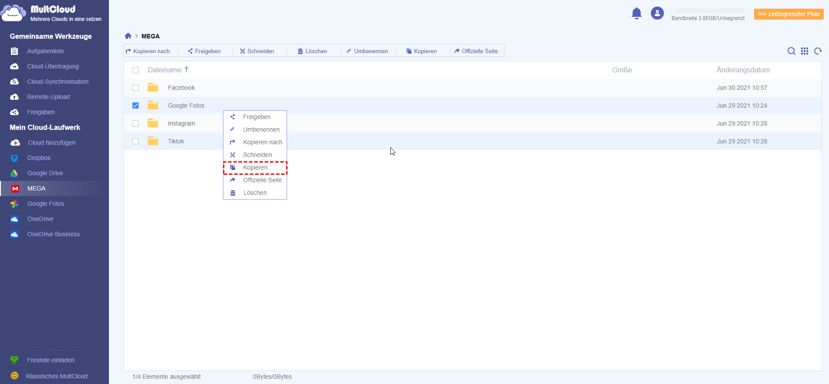Check the Tiktok folder checkbox

[x=135, y=141]
